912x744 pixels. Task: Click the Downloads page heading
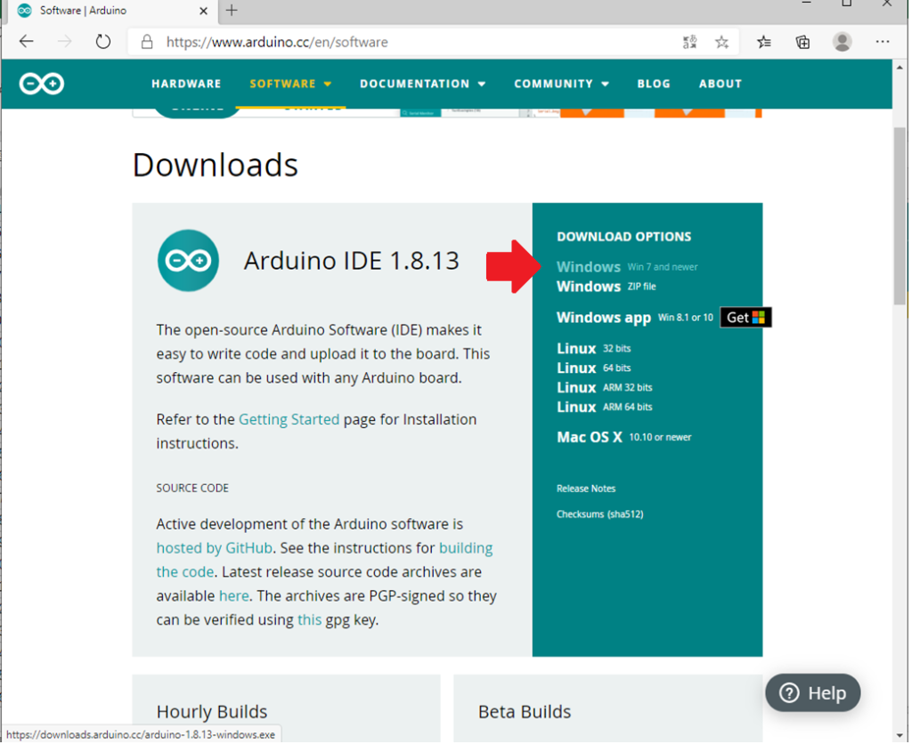pos(216,165)
